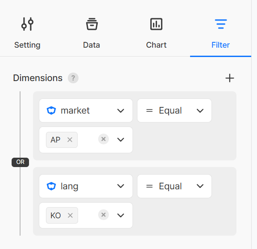Switch to the Setting tab label

point(27,45)
